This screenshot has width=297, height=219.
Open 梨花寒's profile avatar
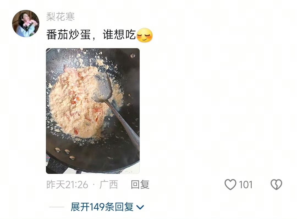[x=26, y=23]
